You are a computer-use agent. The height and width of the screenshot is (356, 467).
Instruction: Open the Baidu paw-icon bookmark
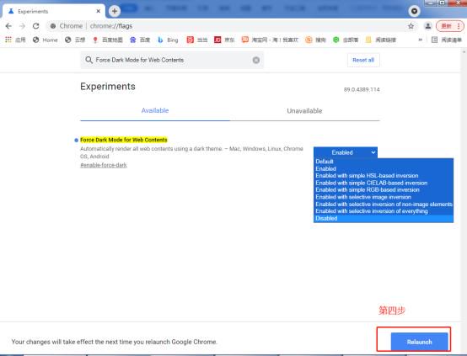(x=140, y=40)
